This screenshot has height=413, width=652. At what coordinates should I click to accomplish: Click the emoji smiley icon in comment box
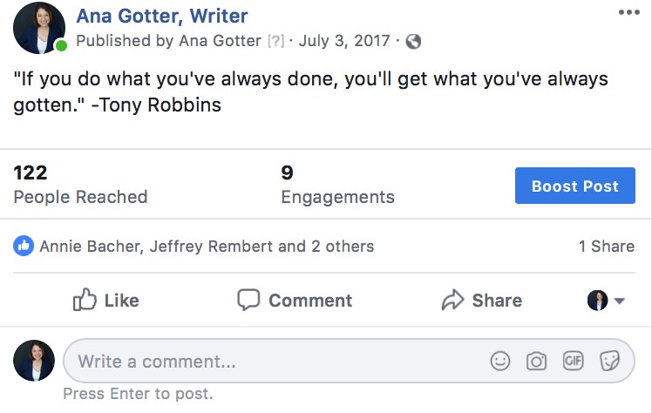[500, 361]
